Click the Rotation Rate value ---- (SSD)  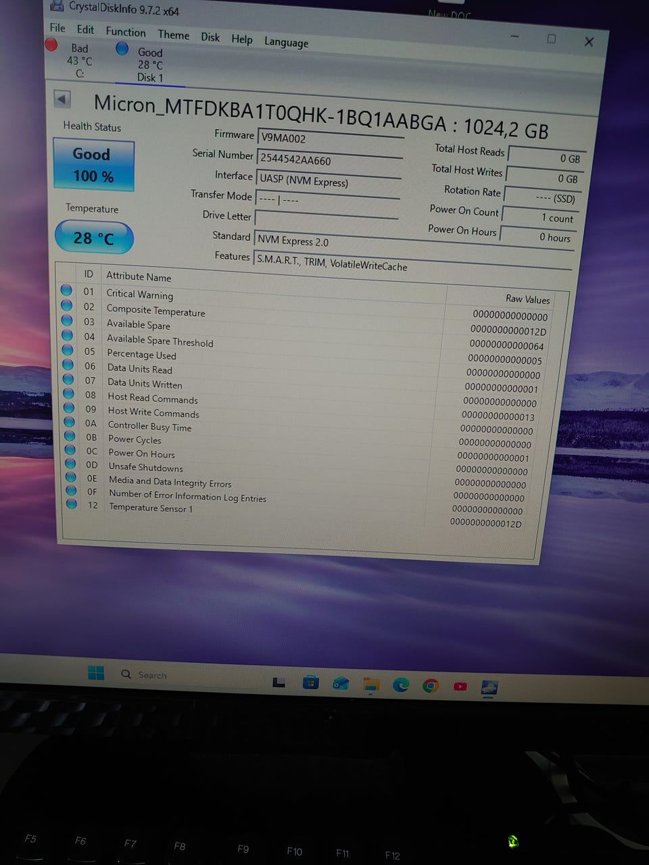click(542, 197)
